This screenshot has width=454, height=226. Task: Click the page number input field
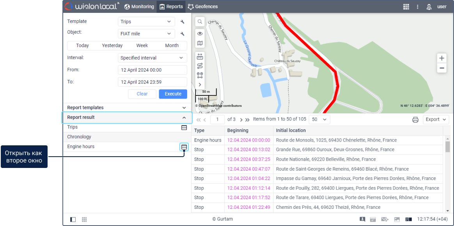pyautogui.click(x=218, y=120)
